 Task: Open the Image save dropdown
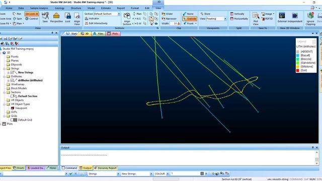point(274,14)
